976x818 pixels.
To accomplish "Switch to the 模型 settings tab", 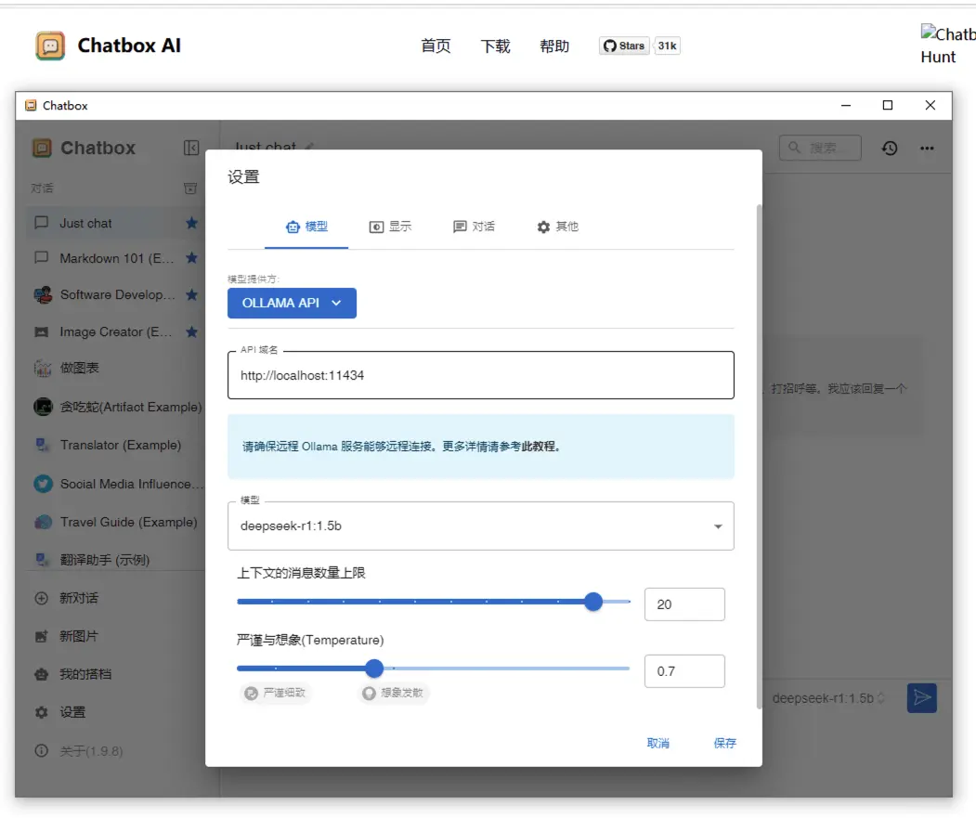I will (306, 227).
